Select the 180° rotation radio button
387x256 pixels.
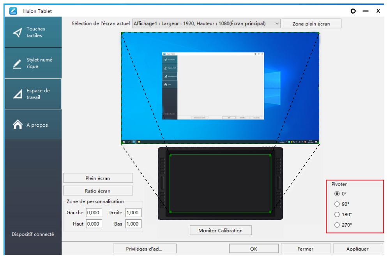(x=337, y=214)
